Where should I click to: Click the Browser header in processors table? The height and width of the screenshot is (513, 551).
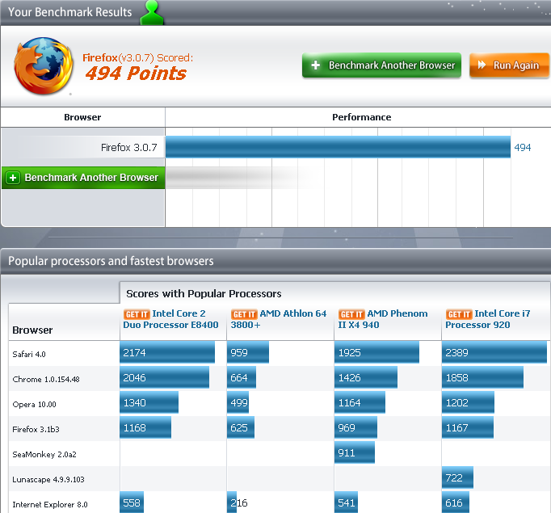click(32, 330)
